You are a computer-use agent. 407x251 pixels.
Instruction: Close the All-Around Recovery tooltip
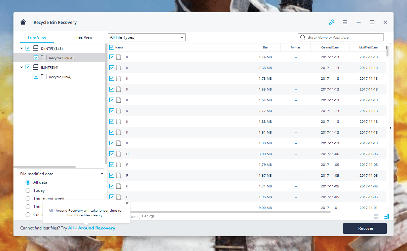click(x=127, y=203)
